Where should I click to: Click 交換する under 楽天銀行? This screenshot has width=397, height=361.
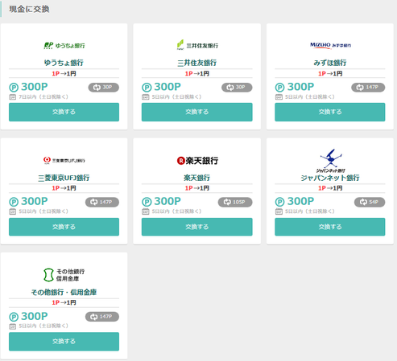point(197,227)
